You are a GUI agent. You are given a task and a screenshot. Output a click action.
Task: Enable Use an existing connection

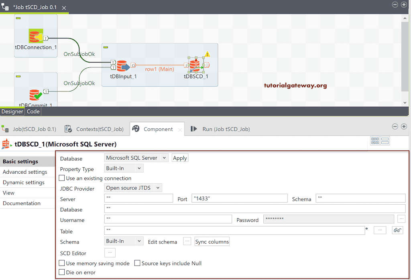(61, 178)
